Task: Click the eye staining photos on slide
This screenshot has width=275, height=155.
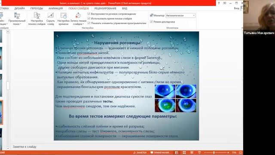Action: coord(175,99)
